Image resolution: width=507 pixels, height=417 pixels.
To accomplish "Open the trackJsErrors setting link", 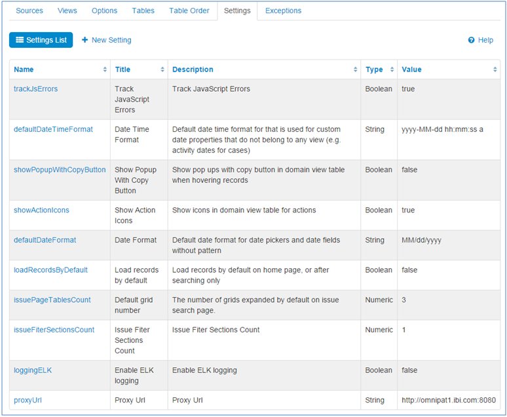I will 36,89.
